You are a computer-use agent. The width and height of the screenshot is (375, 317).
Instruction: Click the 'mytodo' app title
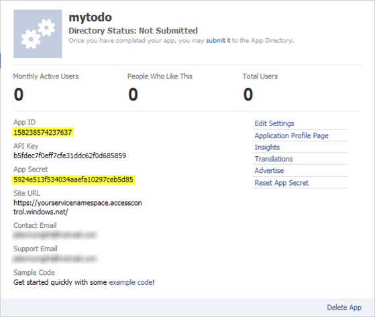(90, 17)
